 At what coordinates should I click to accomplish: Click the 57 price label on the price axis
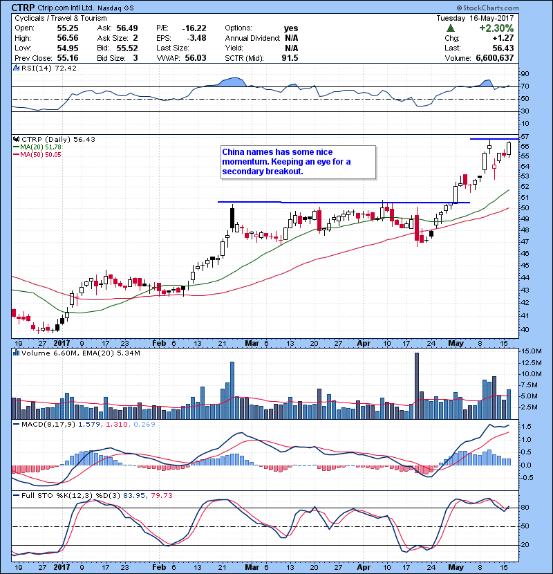click(x=525, y=136)
